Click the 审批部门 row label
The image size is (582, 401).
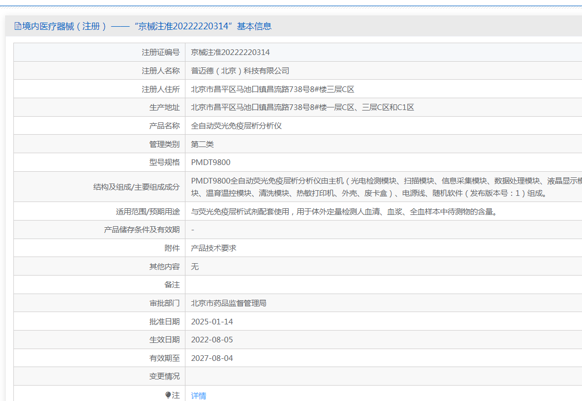[164, 303]
